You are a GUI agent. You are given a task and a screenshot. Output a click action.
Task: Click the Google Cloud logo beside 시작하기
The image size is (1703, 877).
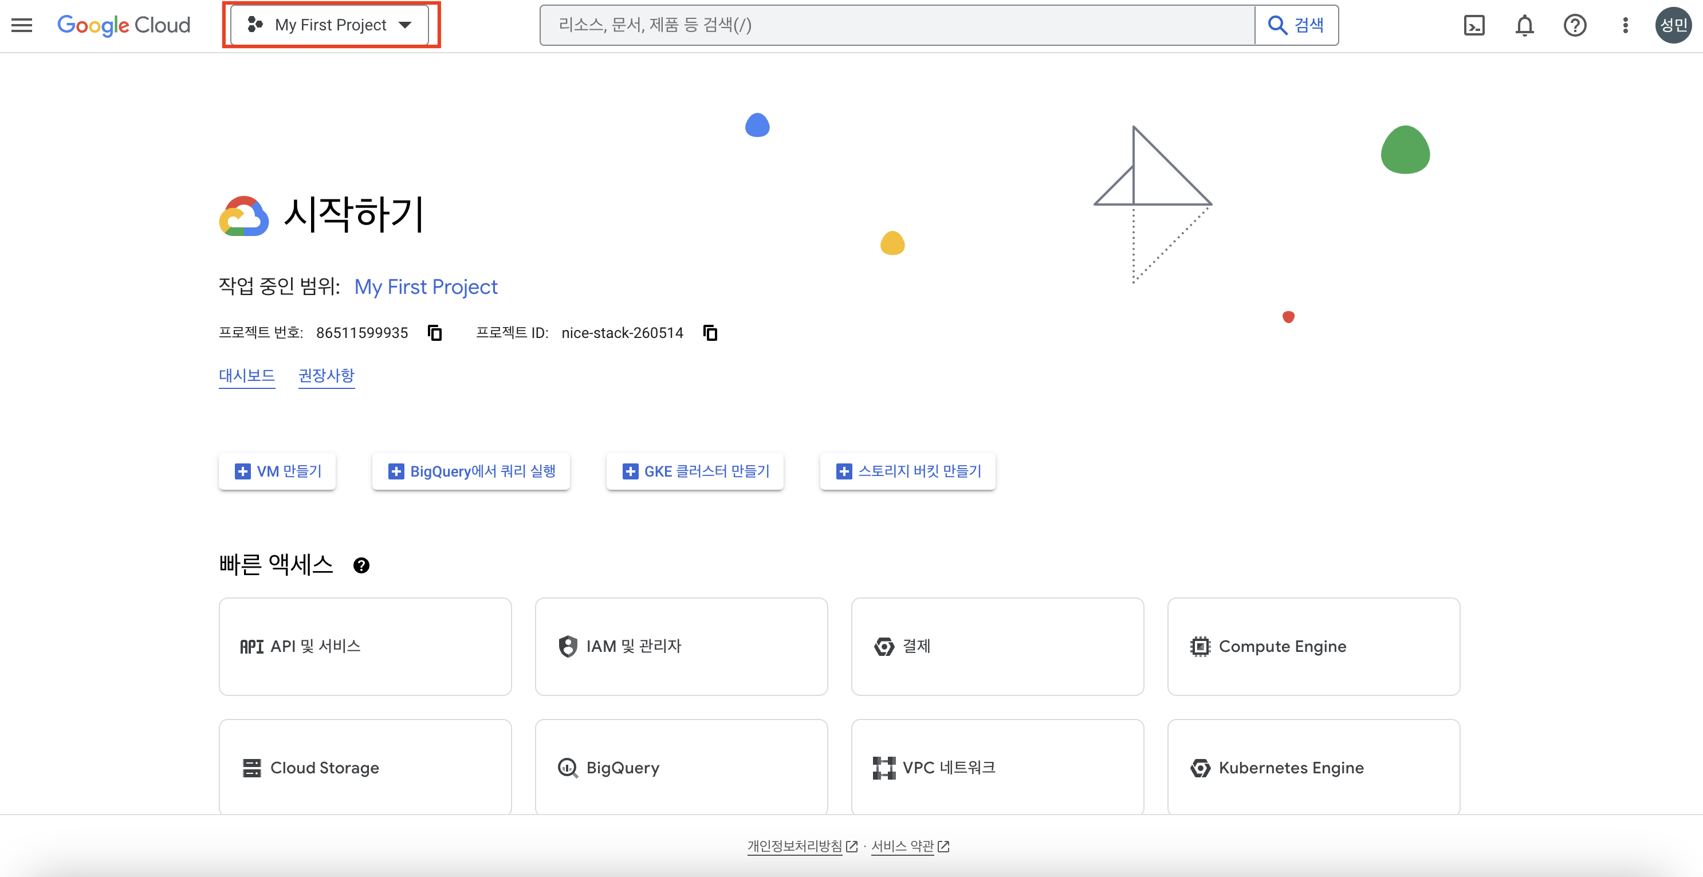[x=243, y=215]
